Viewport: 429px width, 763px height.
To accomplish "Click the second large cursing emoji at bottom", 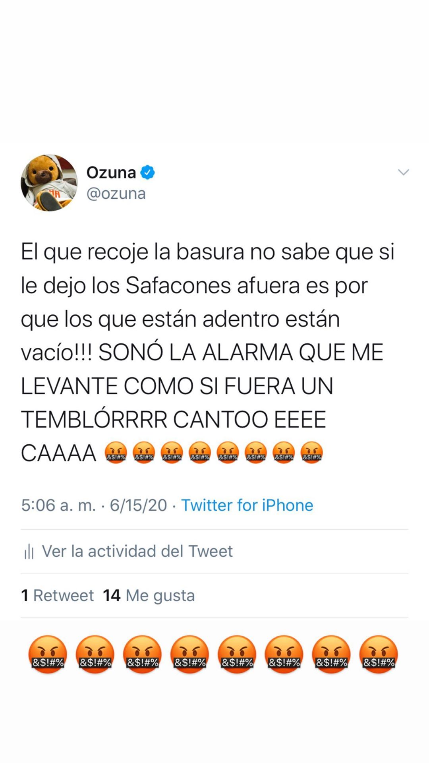I will tap(95, 655).
